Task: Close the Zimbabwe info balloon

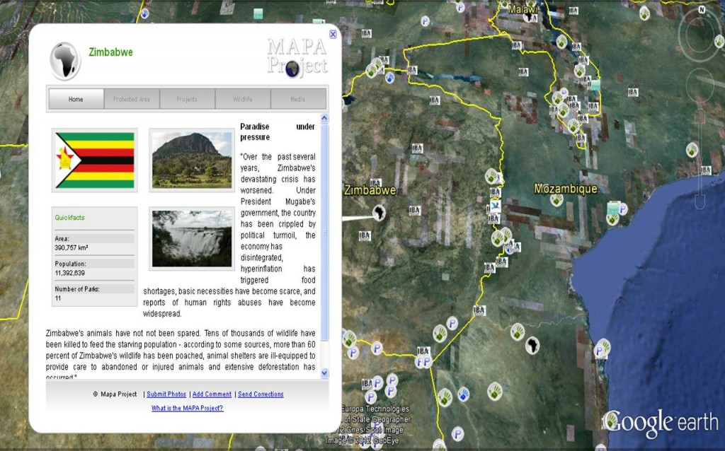Action: 333,34
